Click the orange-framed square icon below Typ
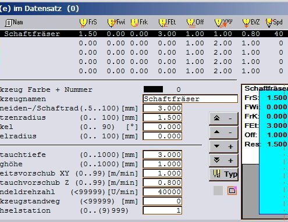This screenshot has width=288, height=222. click(232, 191)
